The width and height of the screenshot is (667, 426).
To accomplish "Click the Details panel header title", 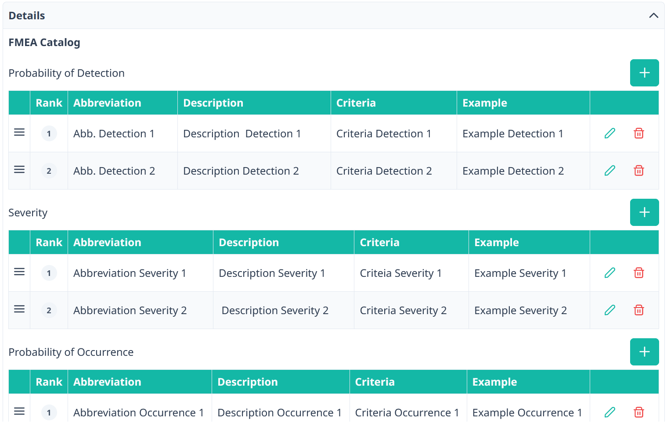I will pyautogui.click(x=27, y=16).
